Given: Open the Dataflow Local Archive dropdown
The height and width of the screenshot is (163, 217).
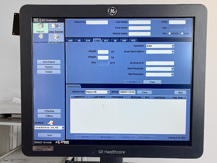Looking at the screenshot, I should tap(63, 128).
